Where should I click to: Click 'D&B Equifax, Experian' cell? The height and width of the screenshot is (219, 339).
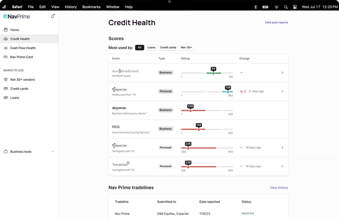pos(173,214)
